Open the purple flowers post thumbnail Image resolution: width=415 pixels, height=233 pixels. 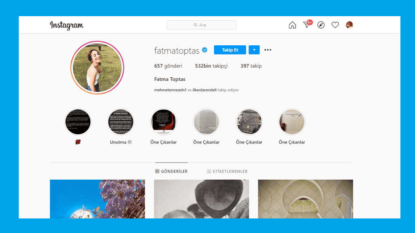[x=97, y=199]
